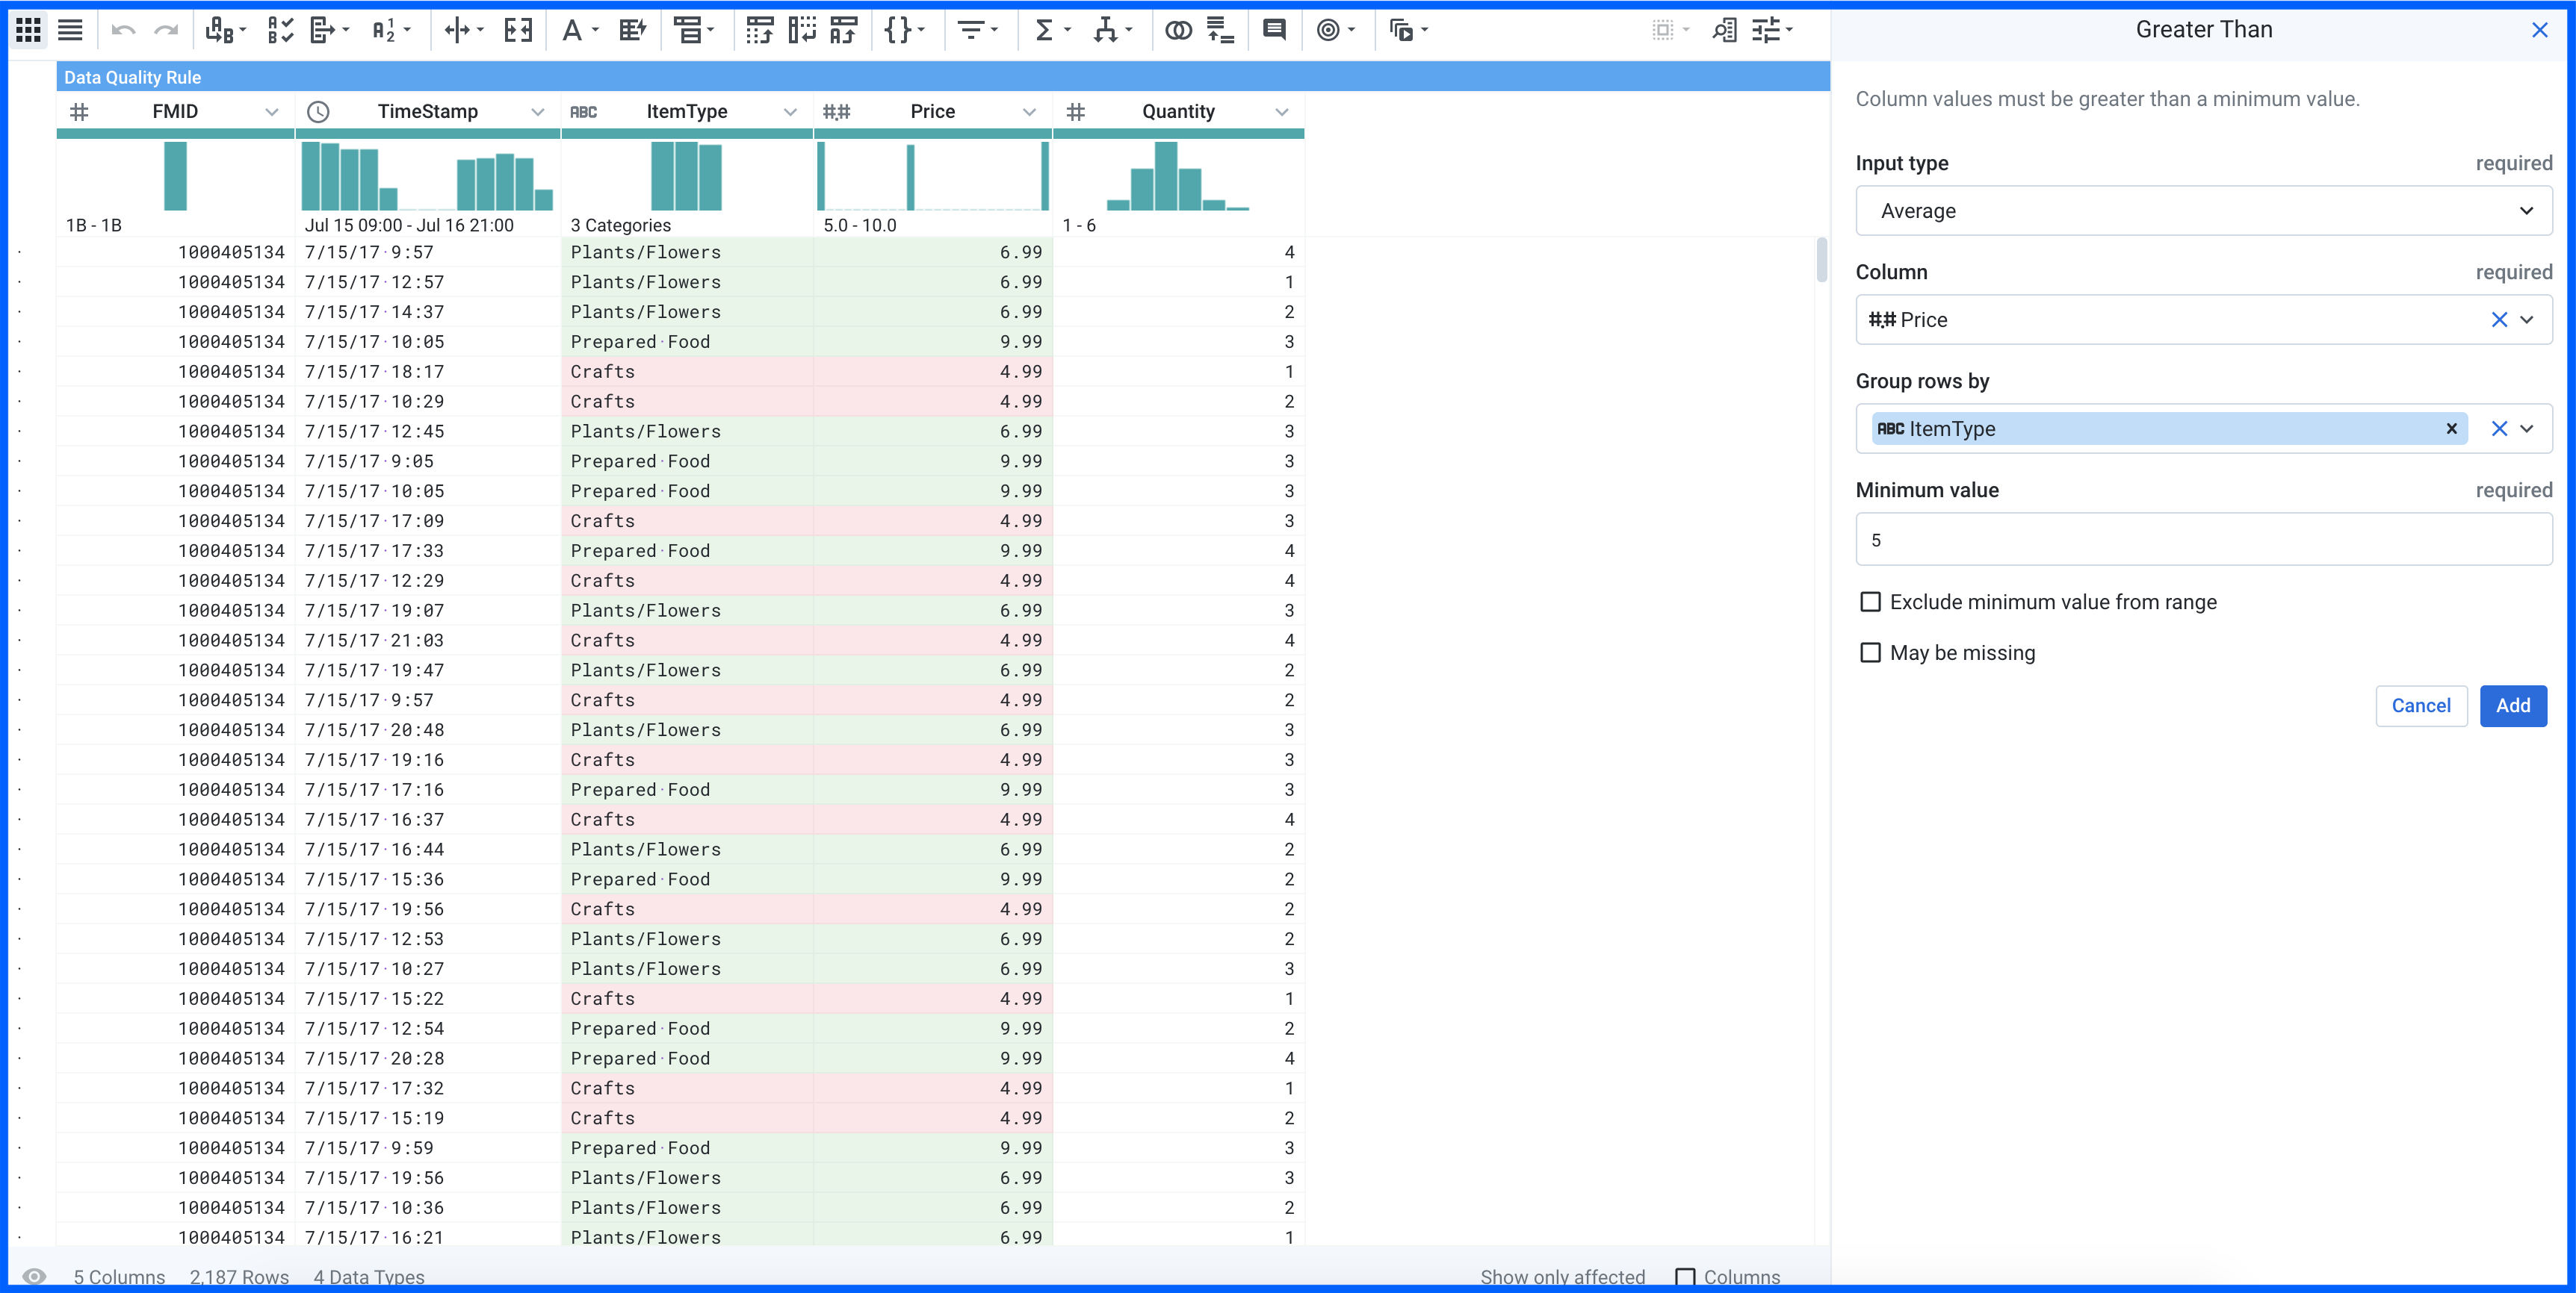Toggle the Columns checkbox in status bar
The height and width of the screenshot is (1293, 2576).
click(1685, 1277)
